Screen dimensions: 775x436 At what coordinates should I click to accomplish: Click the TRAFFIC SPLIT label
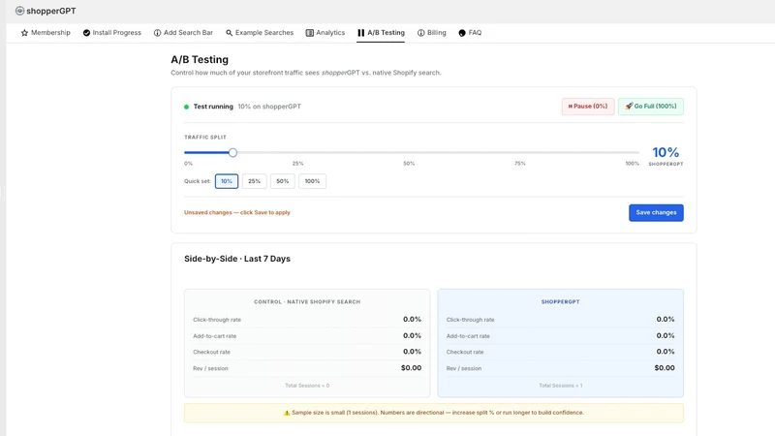(x=205, y=138)
